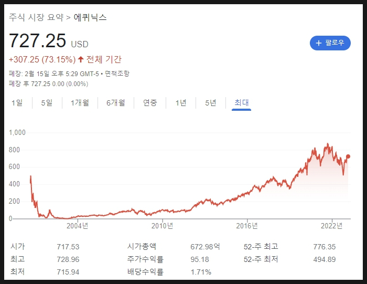The height and width of the screenshot is (284, 367).
Task: Select the 6개월 chart range
Action: 116,103
